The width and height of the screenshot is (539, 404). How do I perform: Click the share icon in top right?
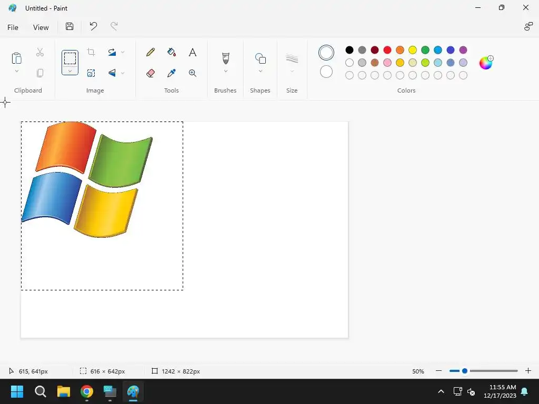(528, 26)
